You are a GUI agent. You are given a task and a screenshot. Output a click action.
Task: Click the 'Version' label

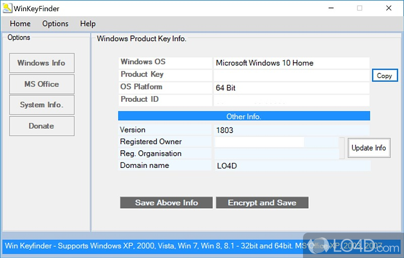(133, 130)
